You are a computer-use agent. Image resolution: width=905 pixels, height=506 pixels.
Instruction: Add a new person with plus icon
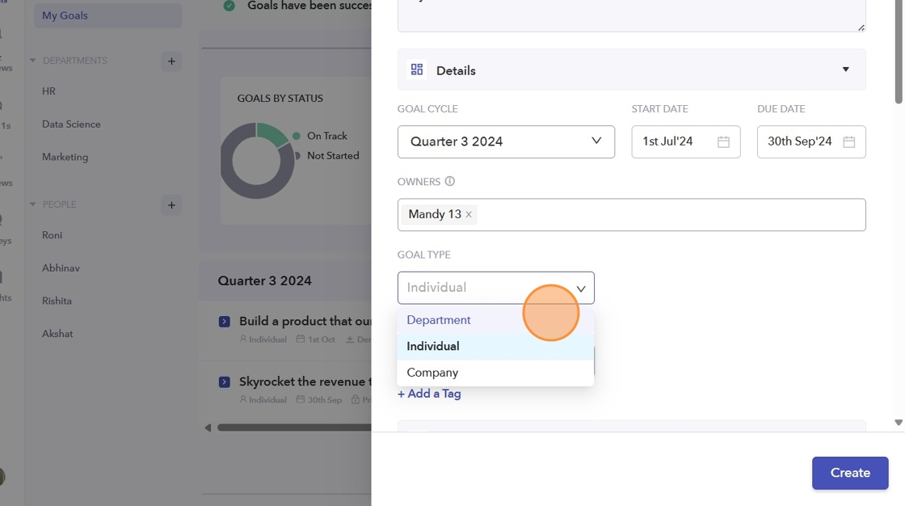click(170, 205)
